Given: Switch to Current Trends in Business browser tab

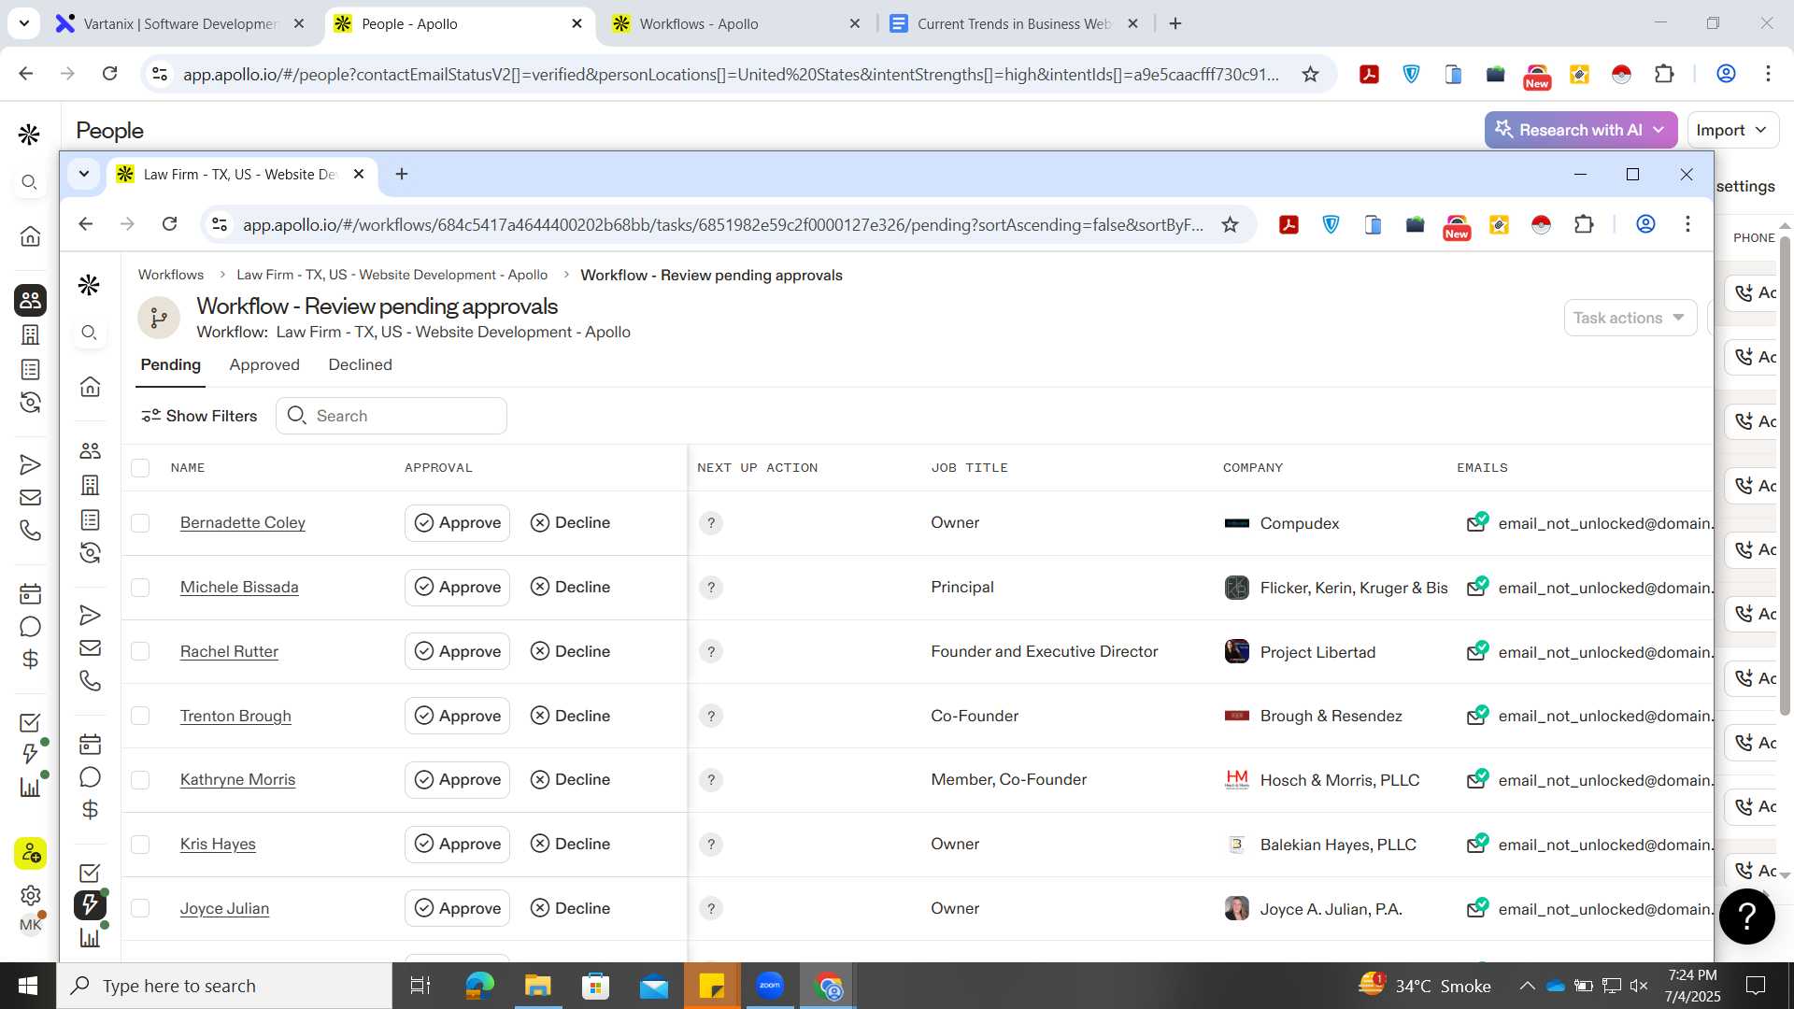Looking at the screenshot, I should coord(1014,24).
